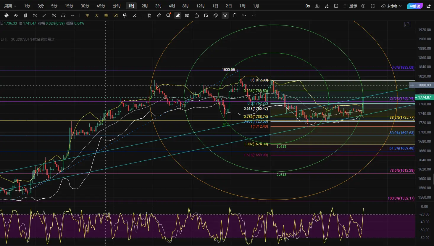Click the share arrow icon at top right

(x=429, y=6)
